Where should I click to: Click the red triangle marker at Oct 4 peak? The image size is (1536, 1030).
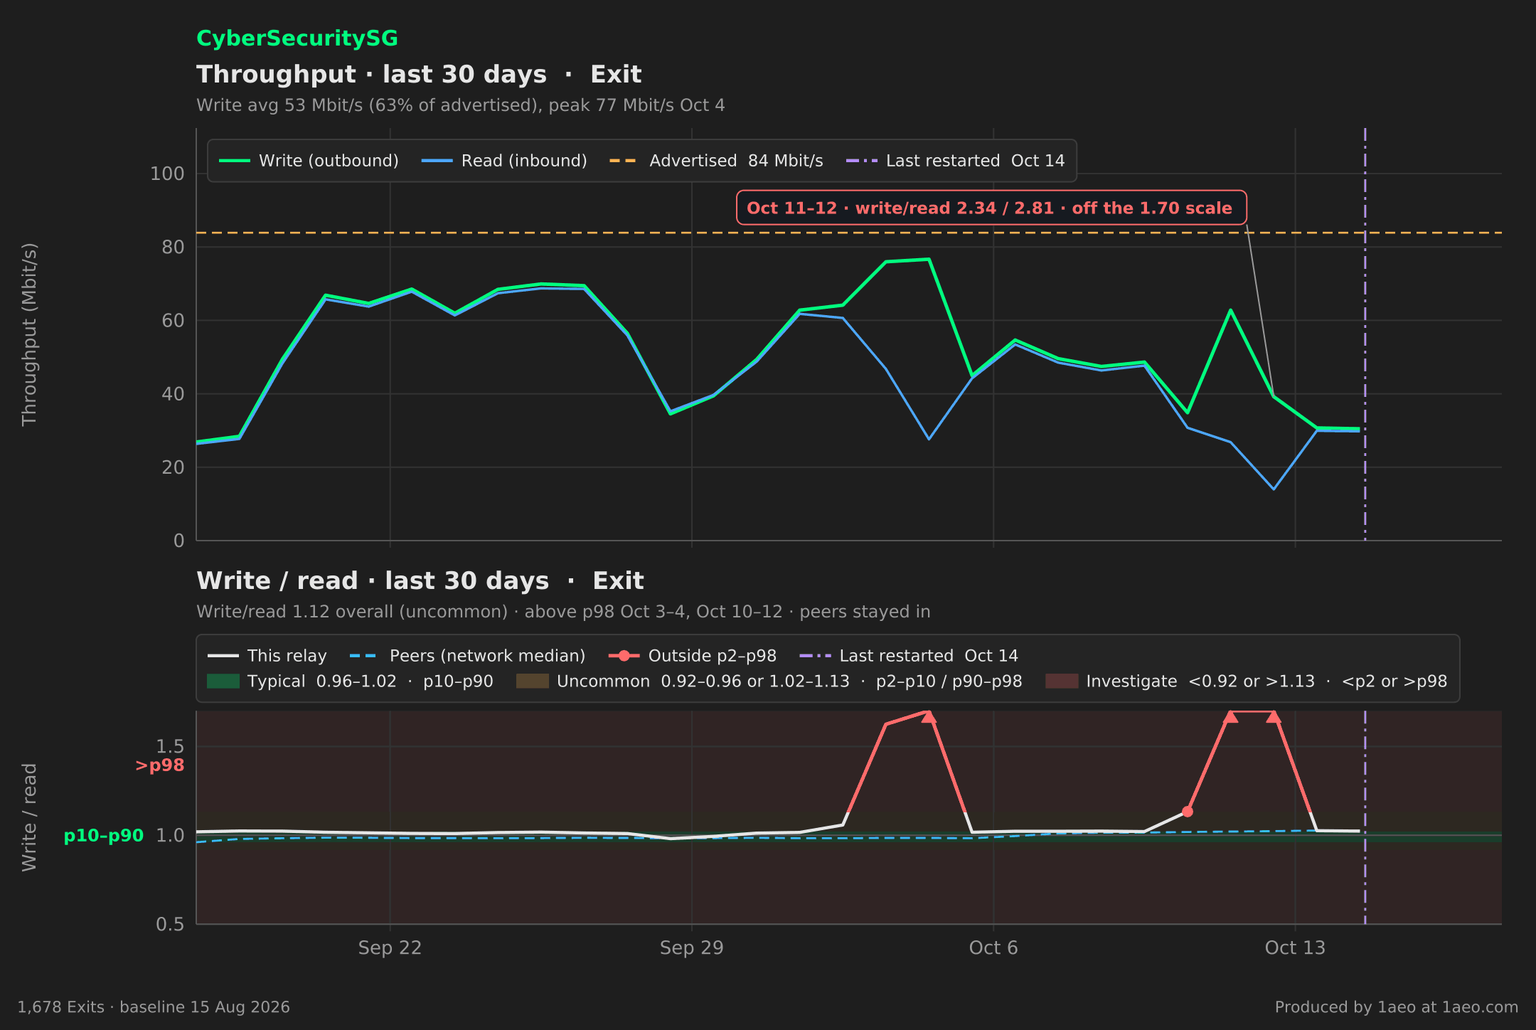pos(929,717)
